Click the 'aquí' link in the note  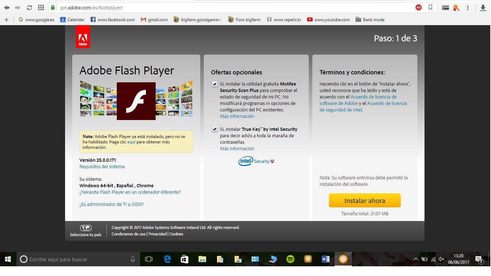[x=131, y=142]
